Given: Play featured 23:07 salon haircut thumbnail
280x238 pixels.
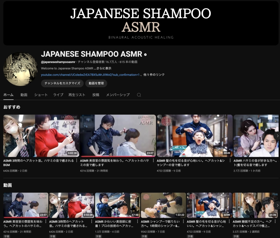Looking at the screenshot, I should click(118, 136).
